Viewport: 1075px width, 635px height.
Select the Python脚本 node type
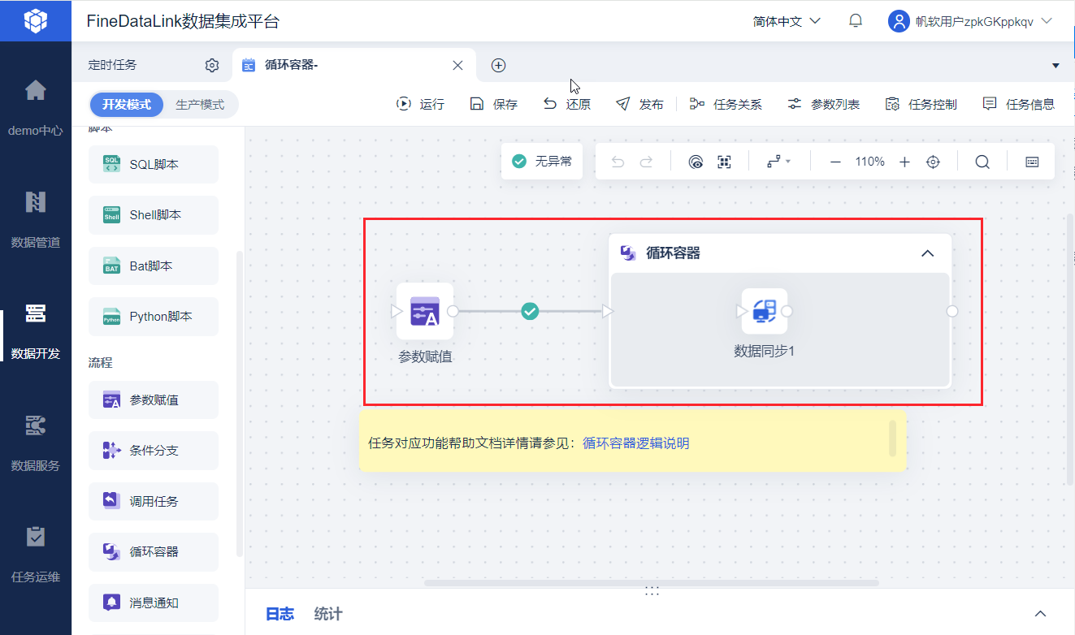[154, 317]
